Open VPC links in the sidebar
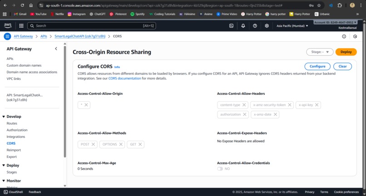 pos(14,79)
